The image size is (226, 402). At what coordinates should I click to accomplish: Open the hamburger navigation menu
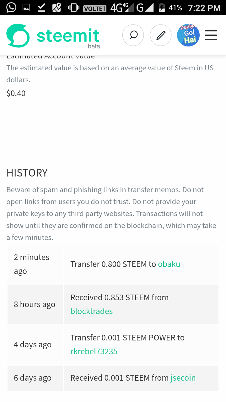(211, 35)
